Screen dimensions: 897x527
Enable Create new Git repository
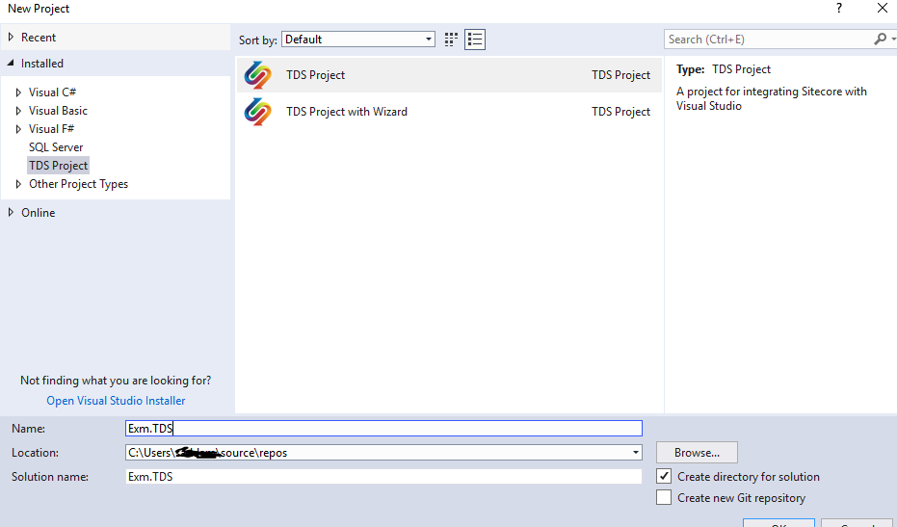point(664,497)
